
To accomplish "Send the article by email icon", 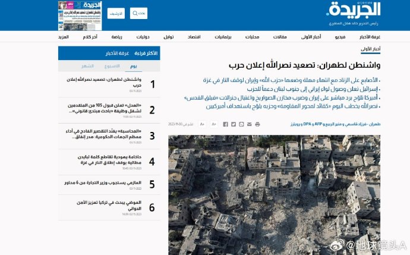I will point(250,124).
